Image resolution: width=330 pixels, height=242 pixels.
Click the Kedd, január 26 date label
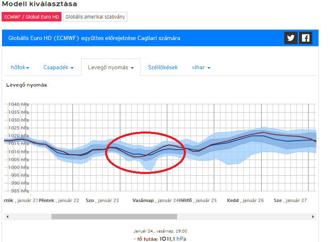click(x=245, y=200)
